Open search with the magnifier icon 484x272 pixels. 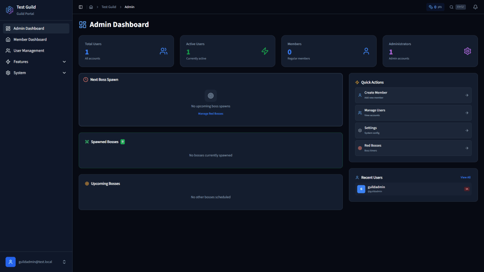451,7
